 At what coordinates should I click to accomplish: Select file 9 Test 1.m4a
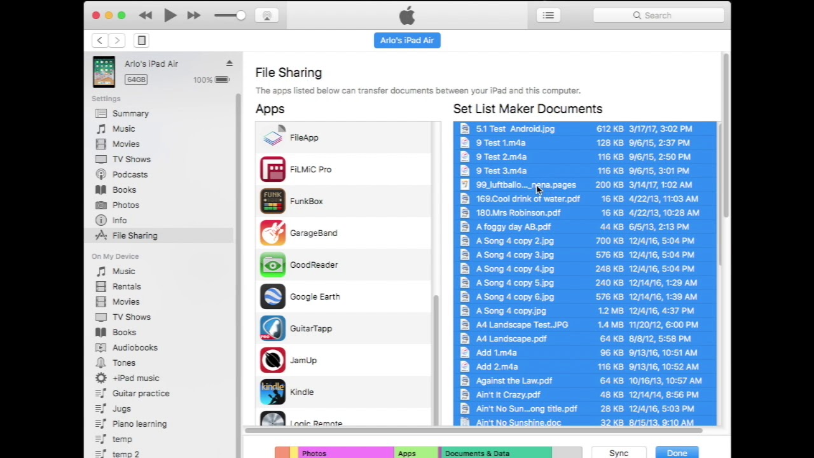pyautogui.click(x=585, y=142)
